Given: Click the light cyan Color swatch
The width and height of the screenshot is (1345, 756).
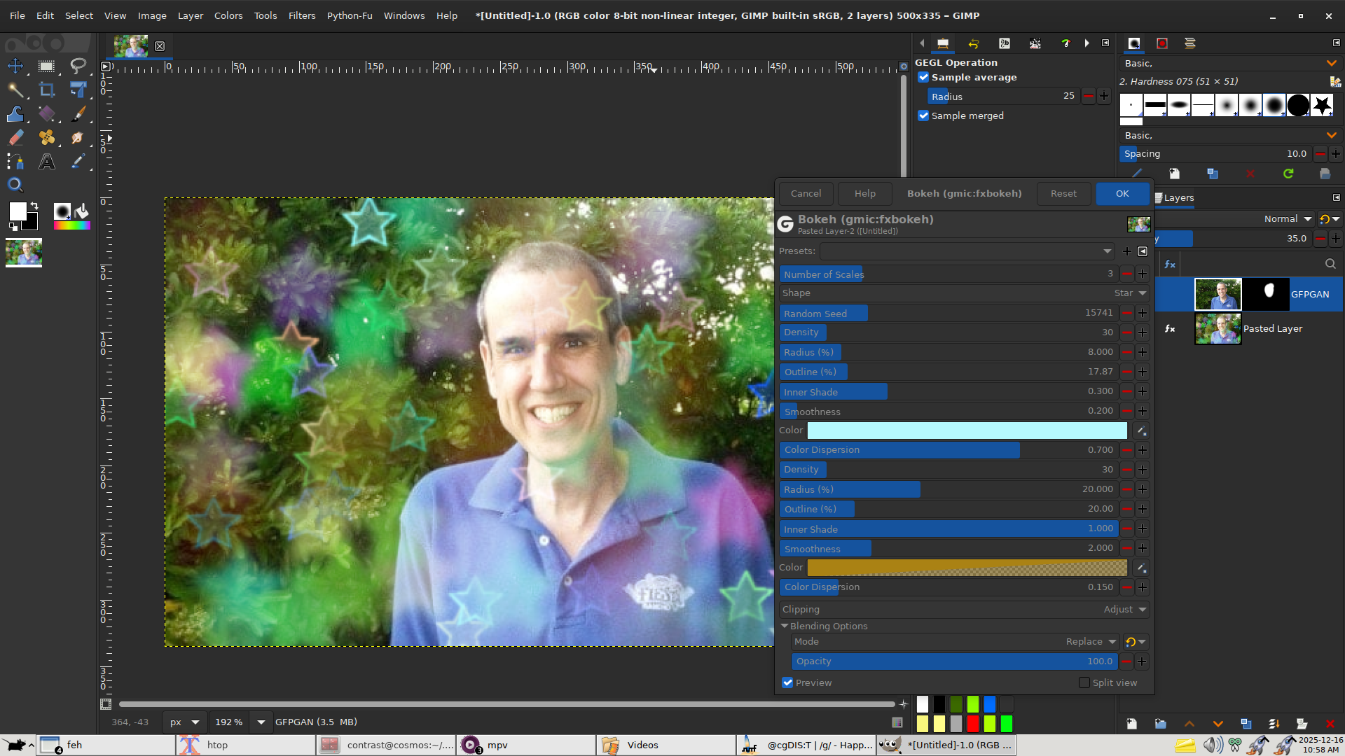Looking at the screenshot, I should (967, 430).
